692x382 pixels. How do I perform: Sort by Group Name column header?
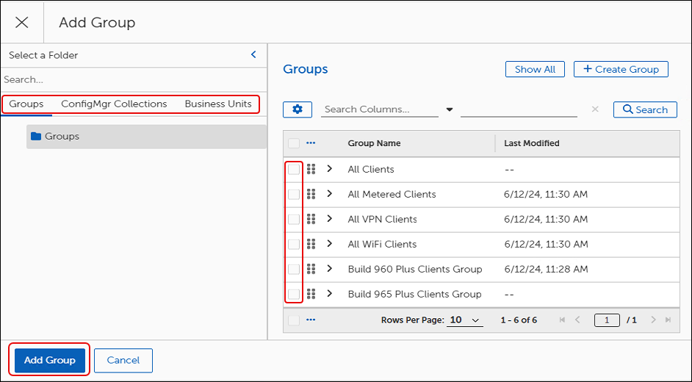click(374, 143)
